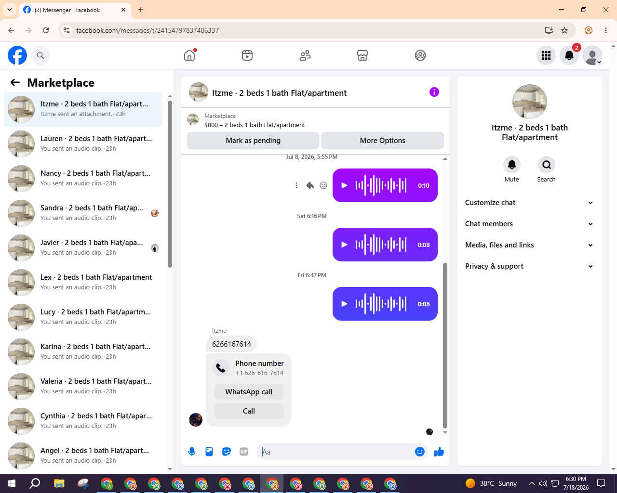
Task: Open the notifications bell icon
Action: click(x=569, y=55)
